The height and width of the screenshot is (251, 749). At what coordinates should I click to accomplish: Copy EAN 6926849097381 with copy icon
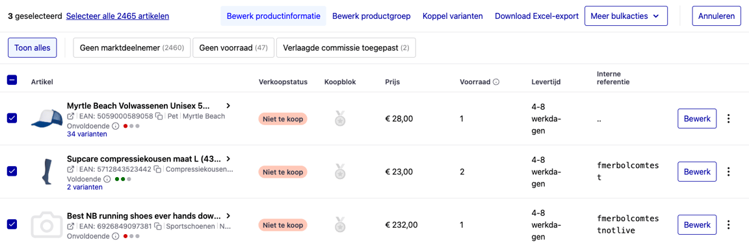point(157,226)
